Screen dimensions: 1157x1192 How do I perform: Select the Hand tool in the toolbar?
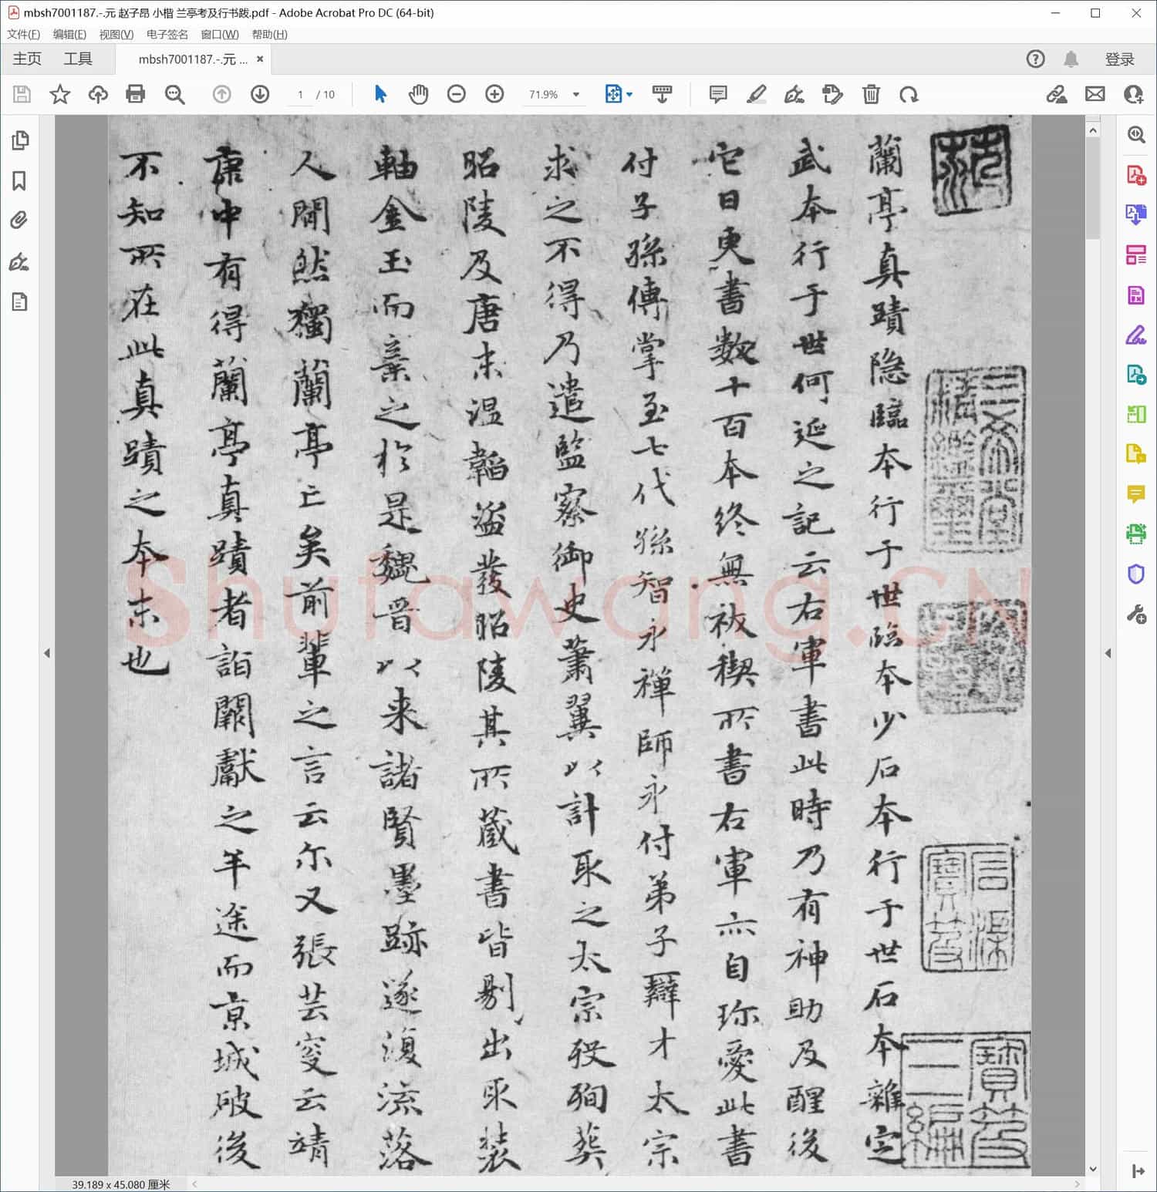419,94
